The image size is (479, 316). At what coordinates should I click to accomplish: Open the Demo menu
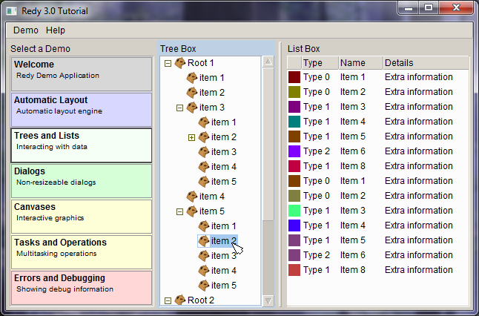pyautogui.click(x=26, y=30)
